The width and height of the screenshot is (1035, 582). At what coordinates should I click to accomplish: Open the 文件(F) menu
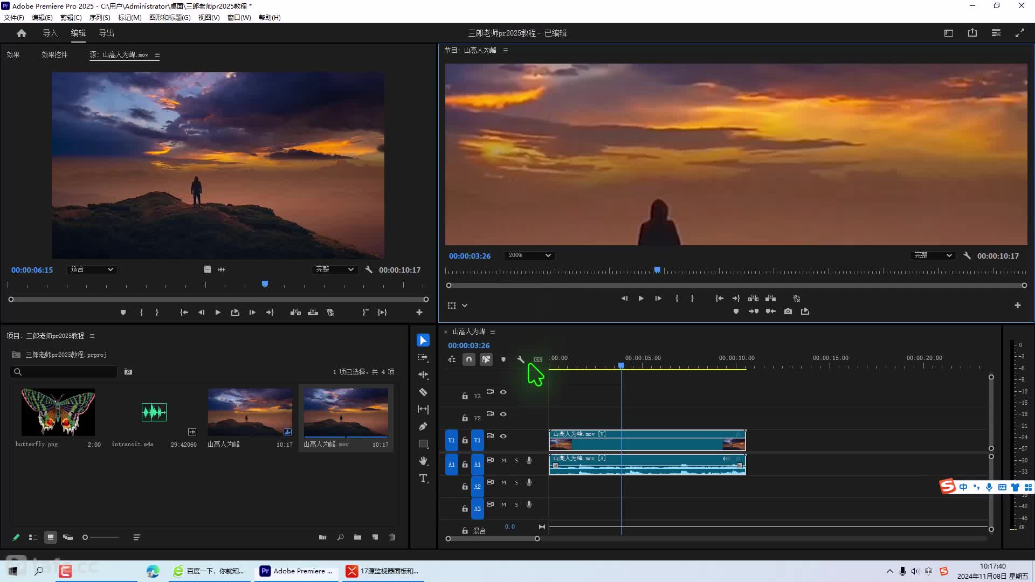[x=14, y=18]
